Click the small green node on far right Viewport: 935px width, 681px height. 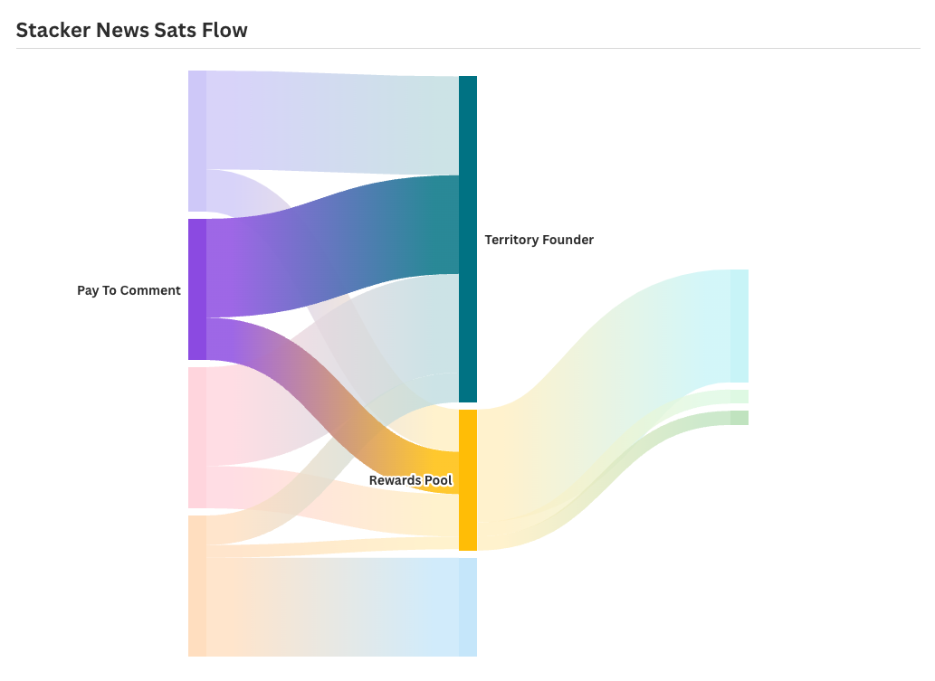click(739, 418)
